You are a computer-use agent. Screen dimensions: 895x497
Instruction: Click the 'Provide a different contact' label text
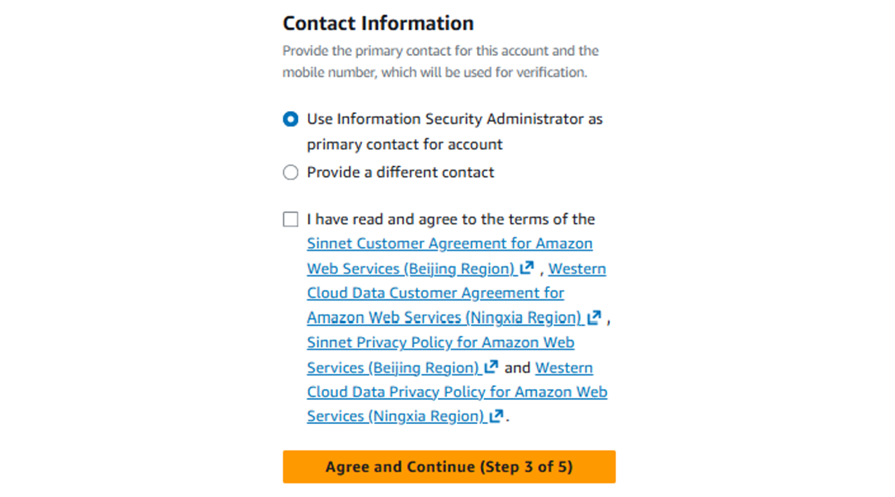[x=400, y=172]
